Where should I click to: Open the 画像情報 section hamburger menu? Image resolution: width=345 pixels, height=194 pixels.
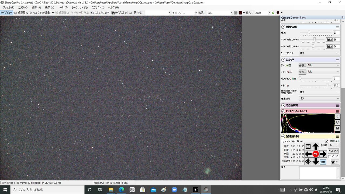337,27
